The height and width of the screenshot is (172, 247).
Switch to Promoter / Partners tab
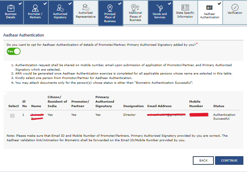pyautogui.click(x=36, y=12)
